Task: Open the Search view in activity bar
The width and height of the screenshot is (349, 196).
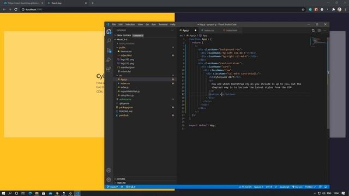Action: pos(109,41)
